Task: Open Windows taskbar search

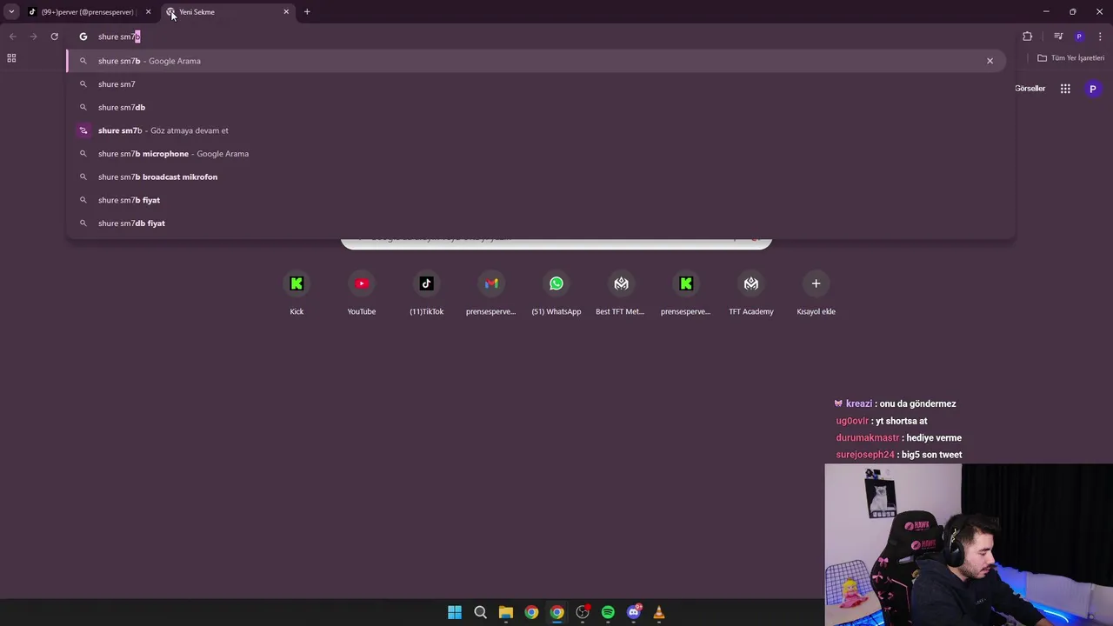Action: point(480,612)
